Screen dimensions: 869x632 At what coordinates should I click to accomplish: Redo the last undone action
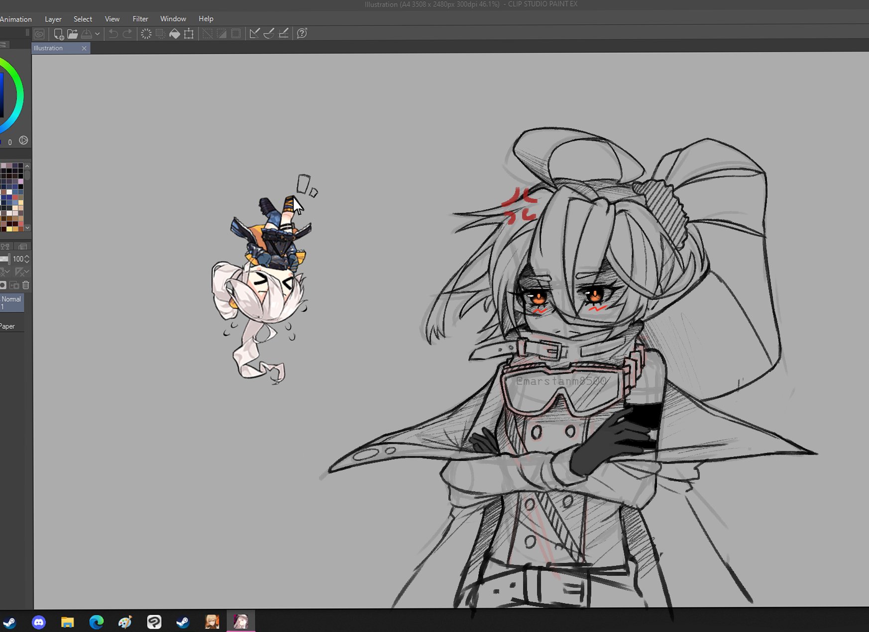point(128,34)
